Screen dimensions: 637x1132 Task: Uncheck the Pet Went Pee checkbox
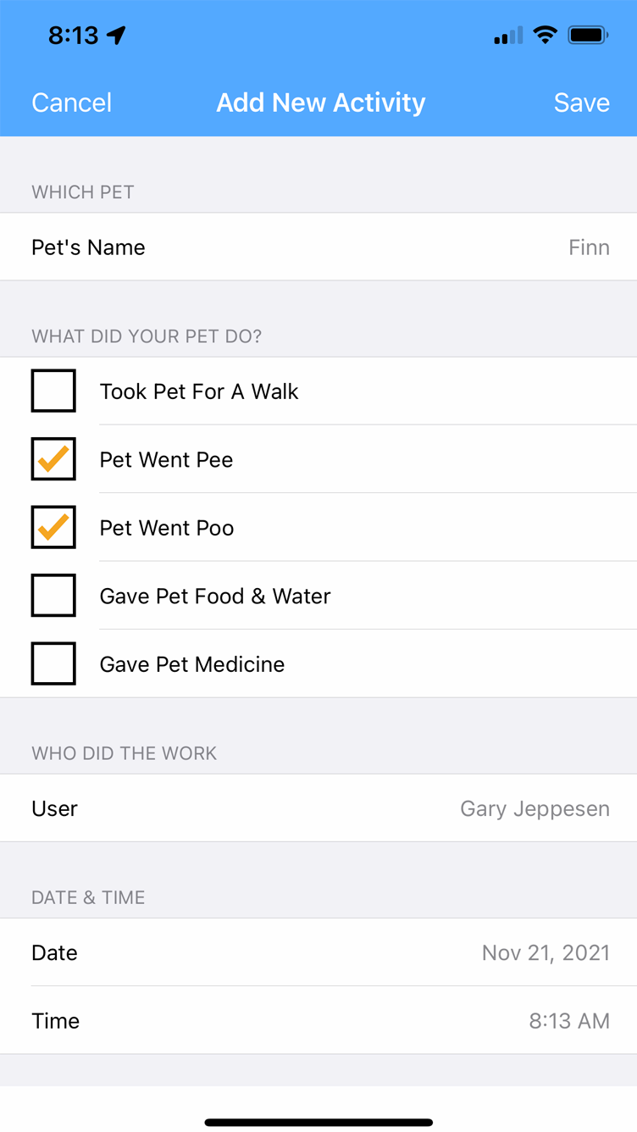[53, 459]
